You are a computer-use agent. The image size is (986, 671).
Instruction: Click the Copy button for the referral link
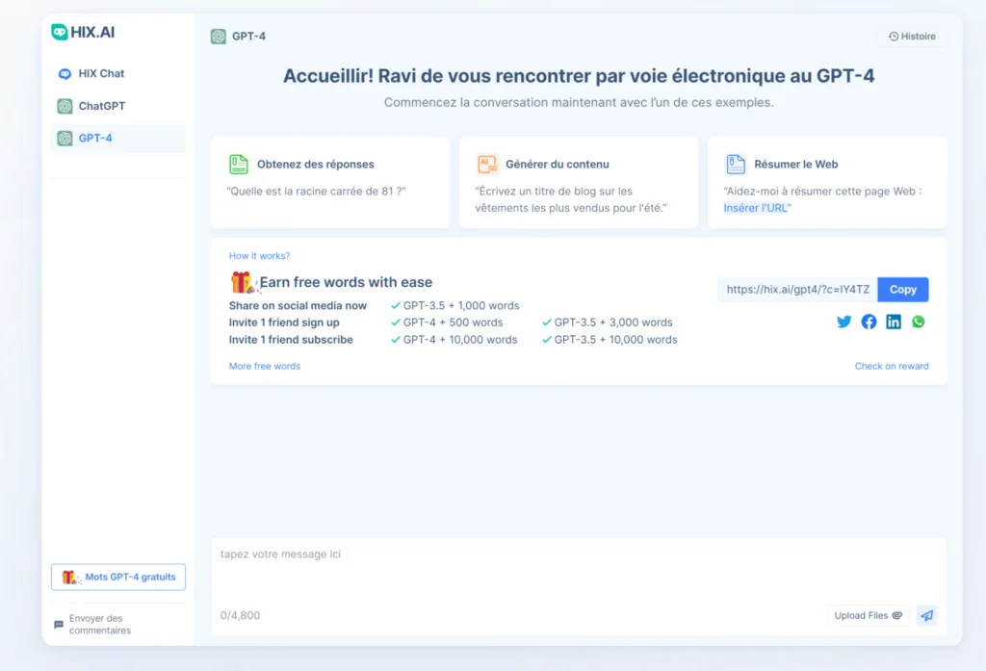[x=902, y=289]
